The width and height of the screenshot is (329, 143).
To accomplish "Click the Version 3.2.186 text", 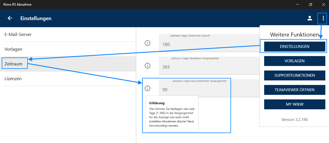I will [294, 119].
